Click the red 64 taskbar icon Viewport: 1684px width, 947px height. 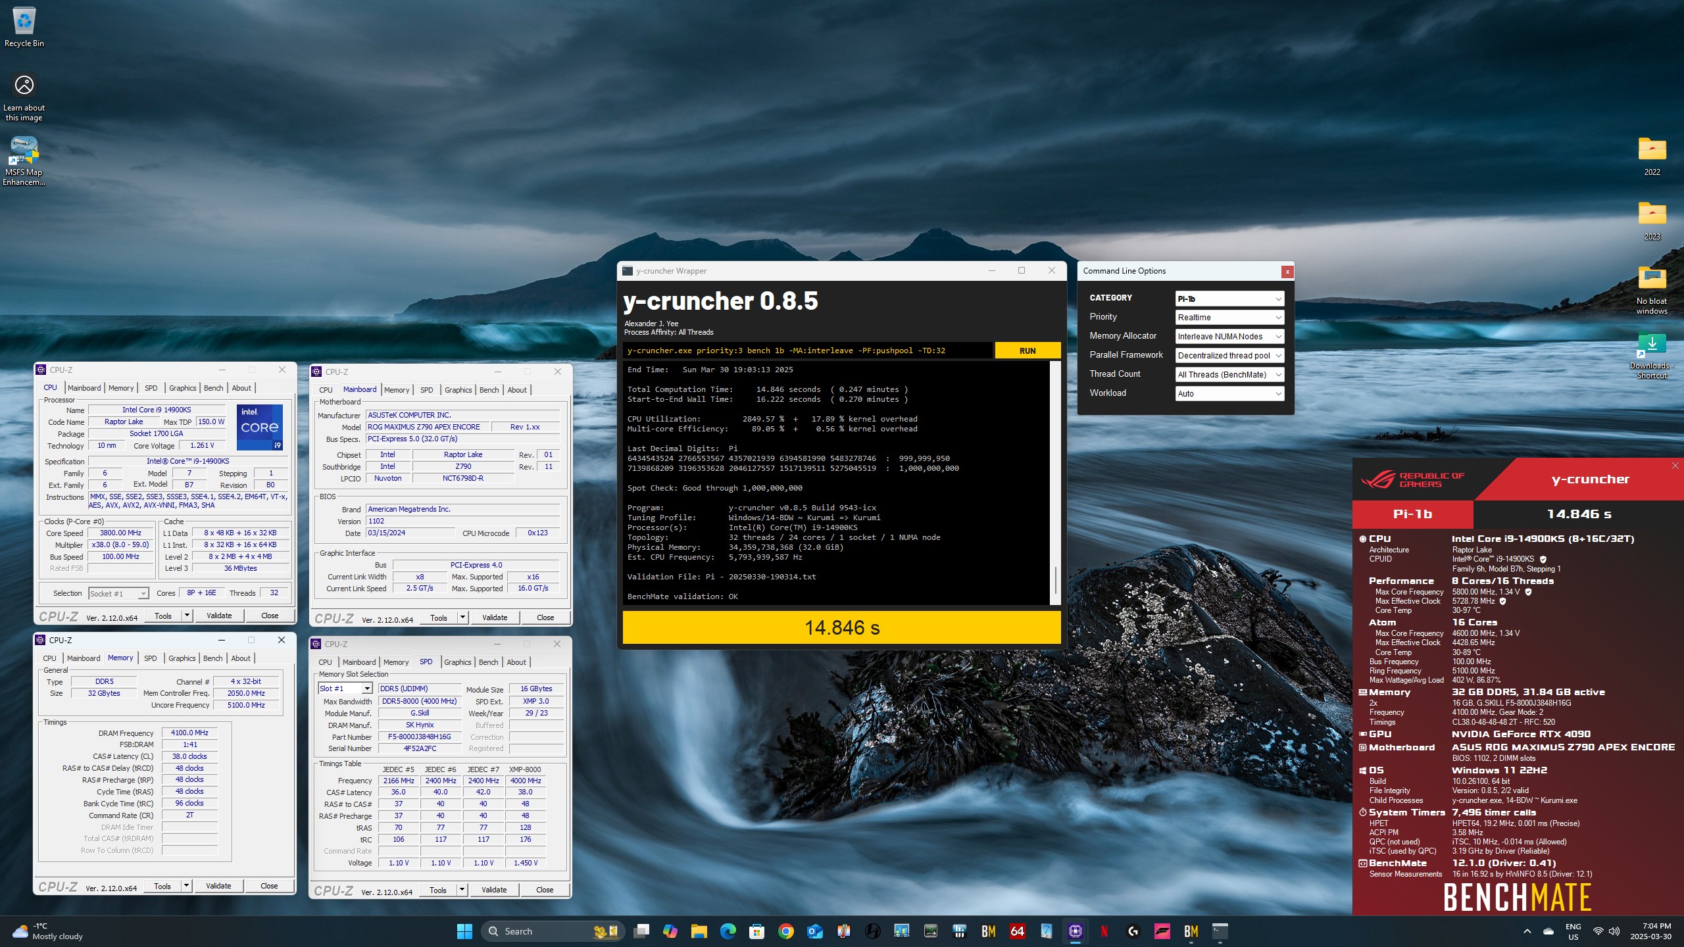point(1018,931)
